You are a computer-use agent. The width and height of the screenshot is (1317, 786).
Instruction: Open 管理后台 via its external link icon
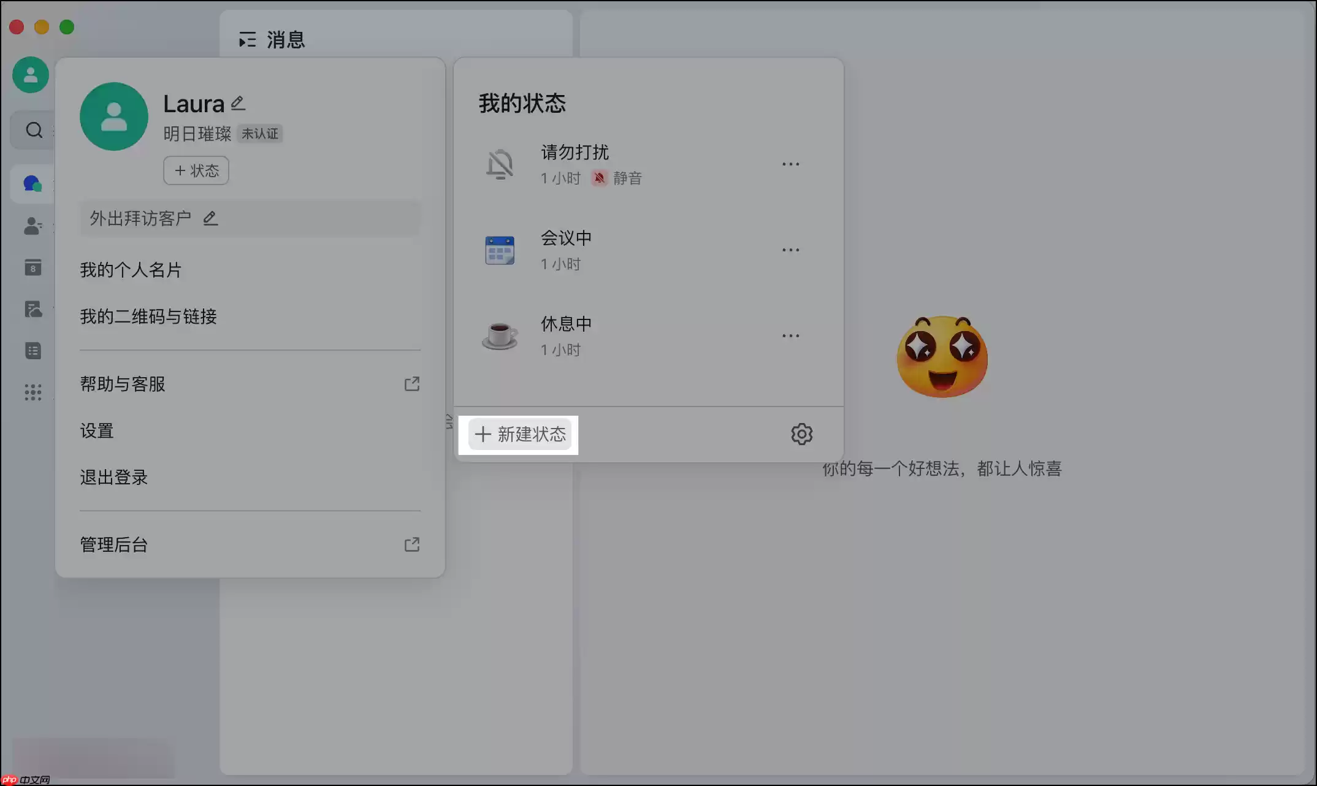[412, 544]
